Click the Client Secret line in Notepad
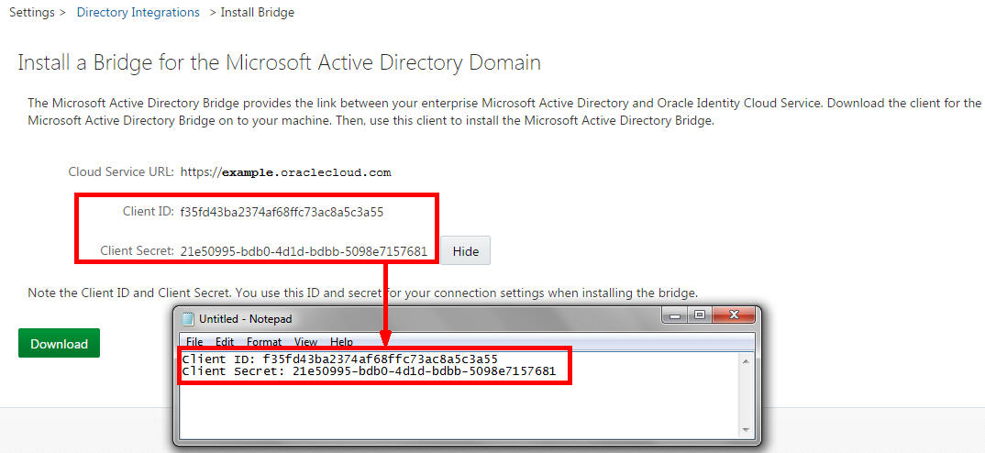Image resolution: width=985 pixels, height=453 pixels. 369,371
